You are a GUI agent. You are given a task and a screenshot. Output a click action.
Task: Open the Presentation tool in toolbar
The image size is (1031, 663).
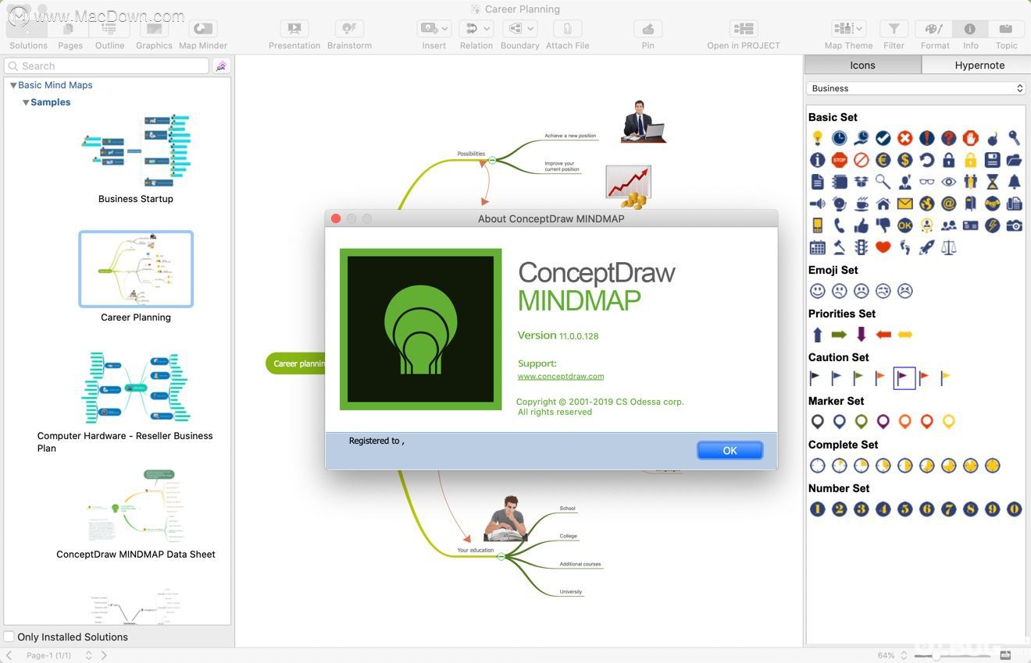click(294, 29)
